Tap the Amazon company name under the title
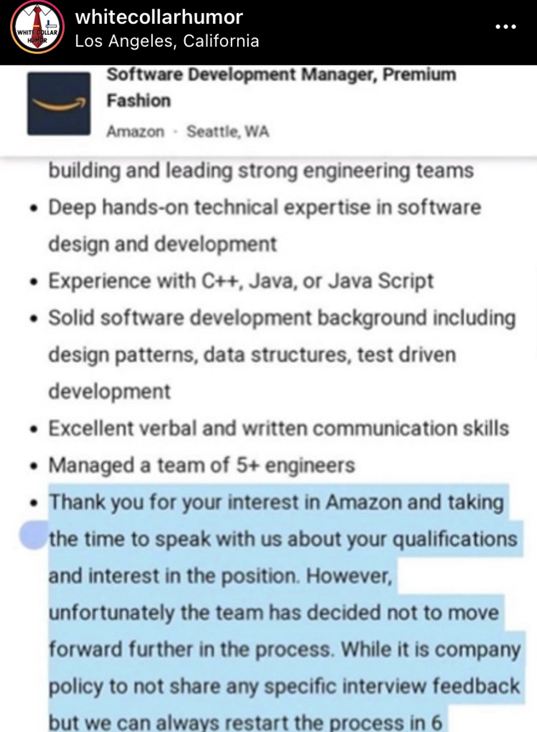 [135, 132]
